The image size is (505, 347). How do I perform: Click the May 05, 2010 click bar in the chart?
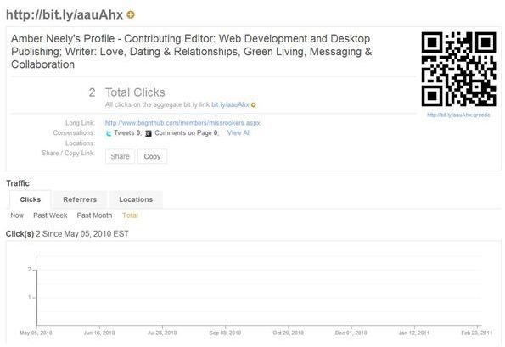tap(36, 298)
